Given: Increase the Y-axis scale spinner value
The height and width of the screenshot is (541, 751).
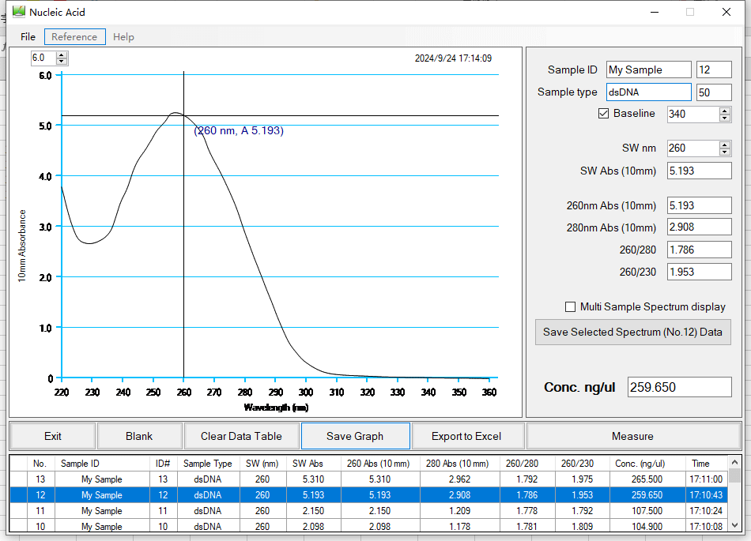Looking at the screenshot, I should tap(62, 54).
